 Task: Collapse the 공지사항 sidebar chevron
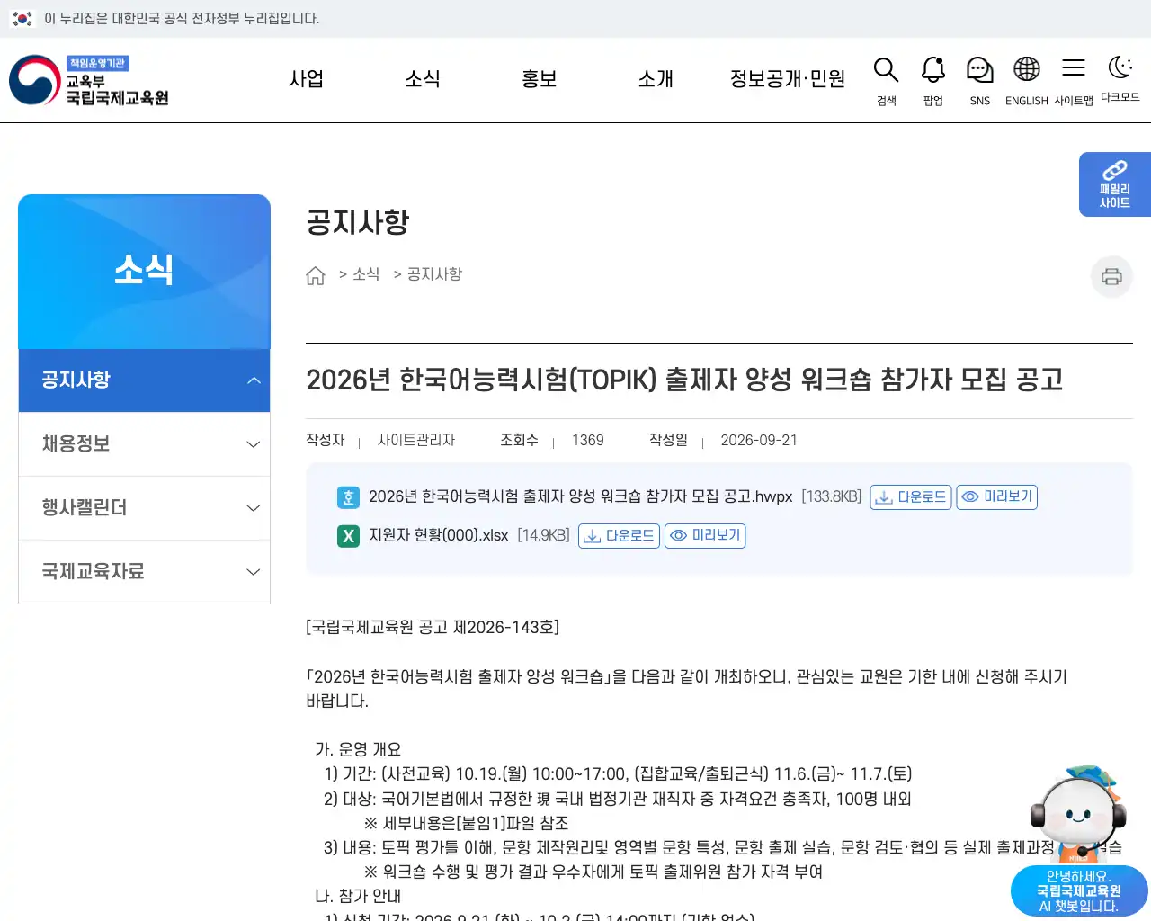[x=254, y=380]
